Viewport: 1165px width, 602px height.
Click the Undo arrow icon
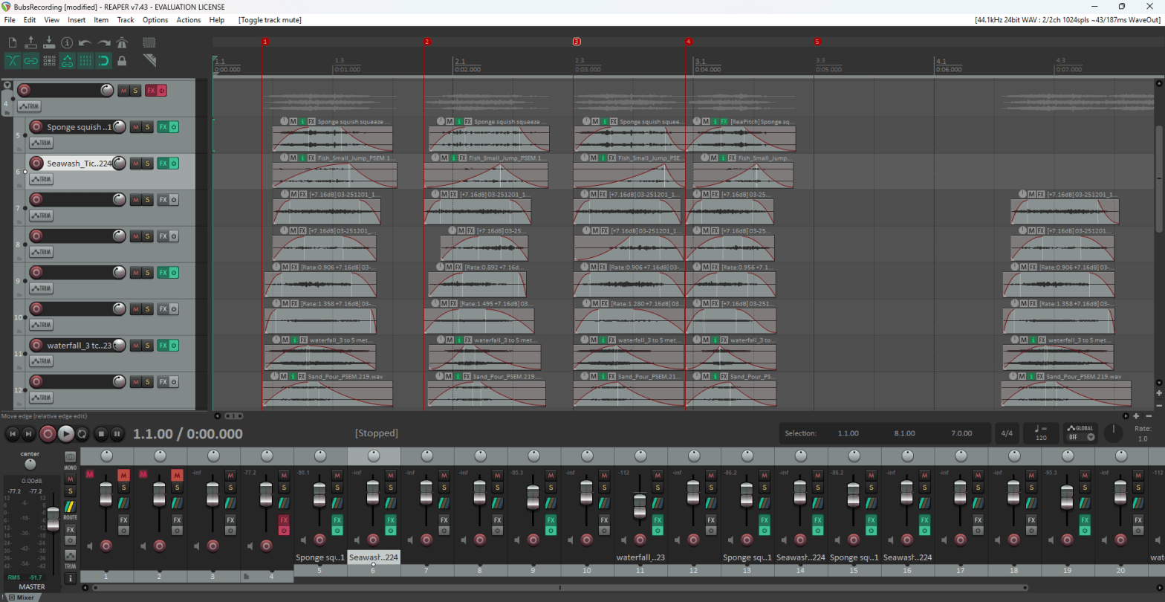point(85,43)
